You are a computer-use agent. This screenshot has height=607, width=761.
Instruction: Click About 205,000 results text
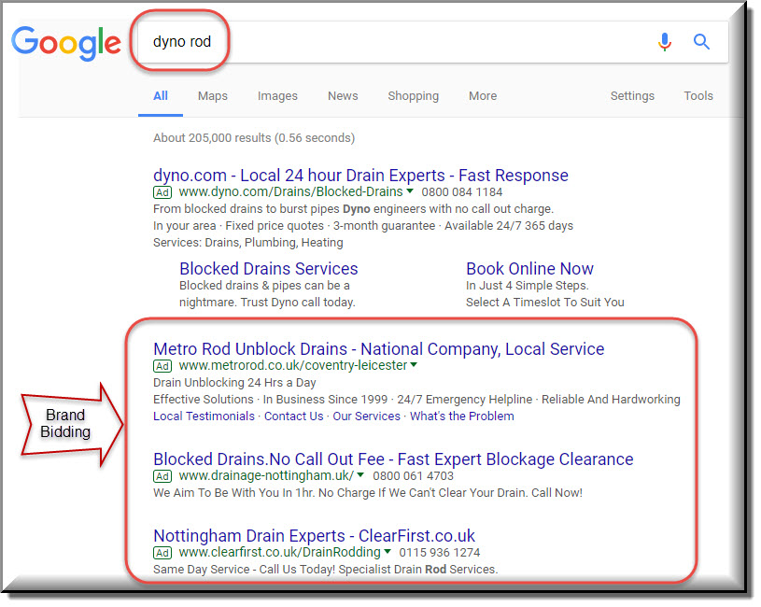(x=254, y=138)
